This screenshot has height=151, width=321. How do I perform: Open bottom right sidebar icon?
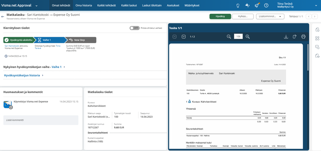click(x=317, y=55)
